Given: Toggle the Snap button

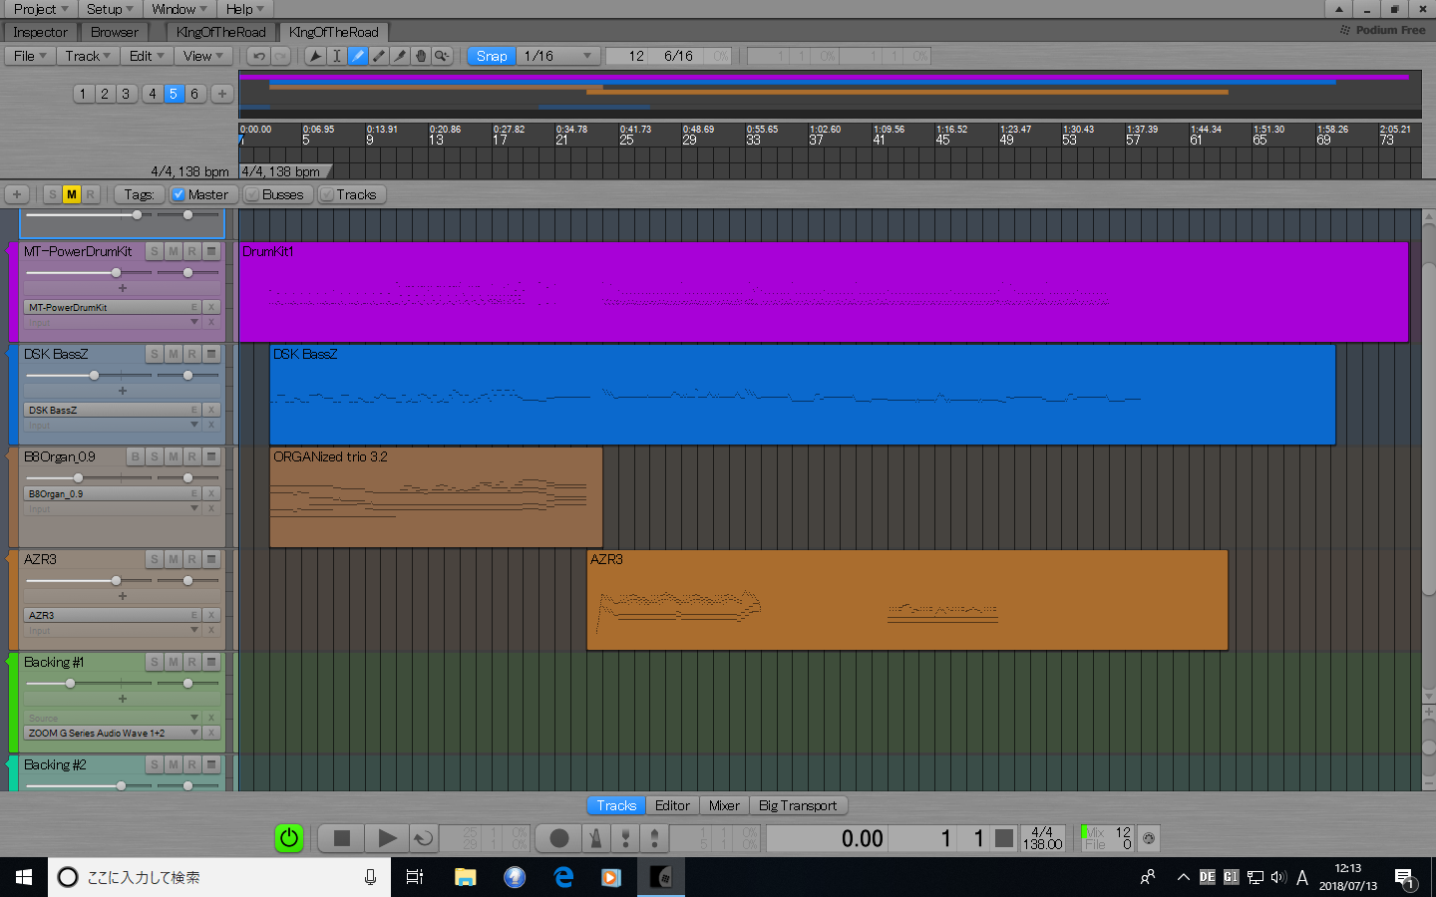Looking at the screenshot, I should (x=492, y=56).
